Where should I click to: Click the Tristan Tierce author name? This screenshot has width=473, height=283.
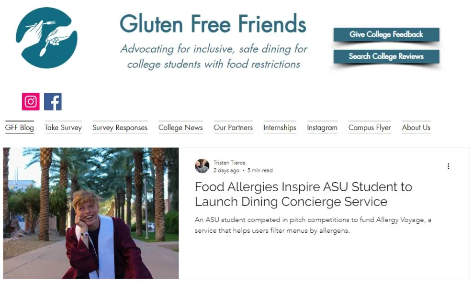click(x=229, y=163)
